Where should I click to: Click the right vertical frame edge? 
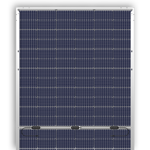132,79
